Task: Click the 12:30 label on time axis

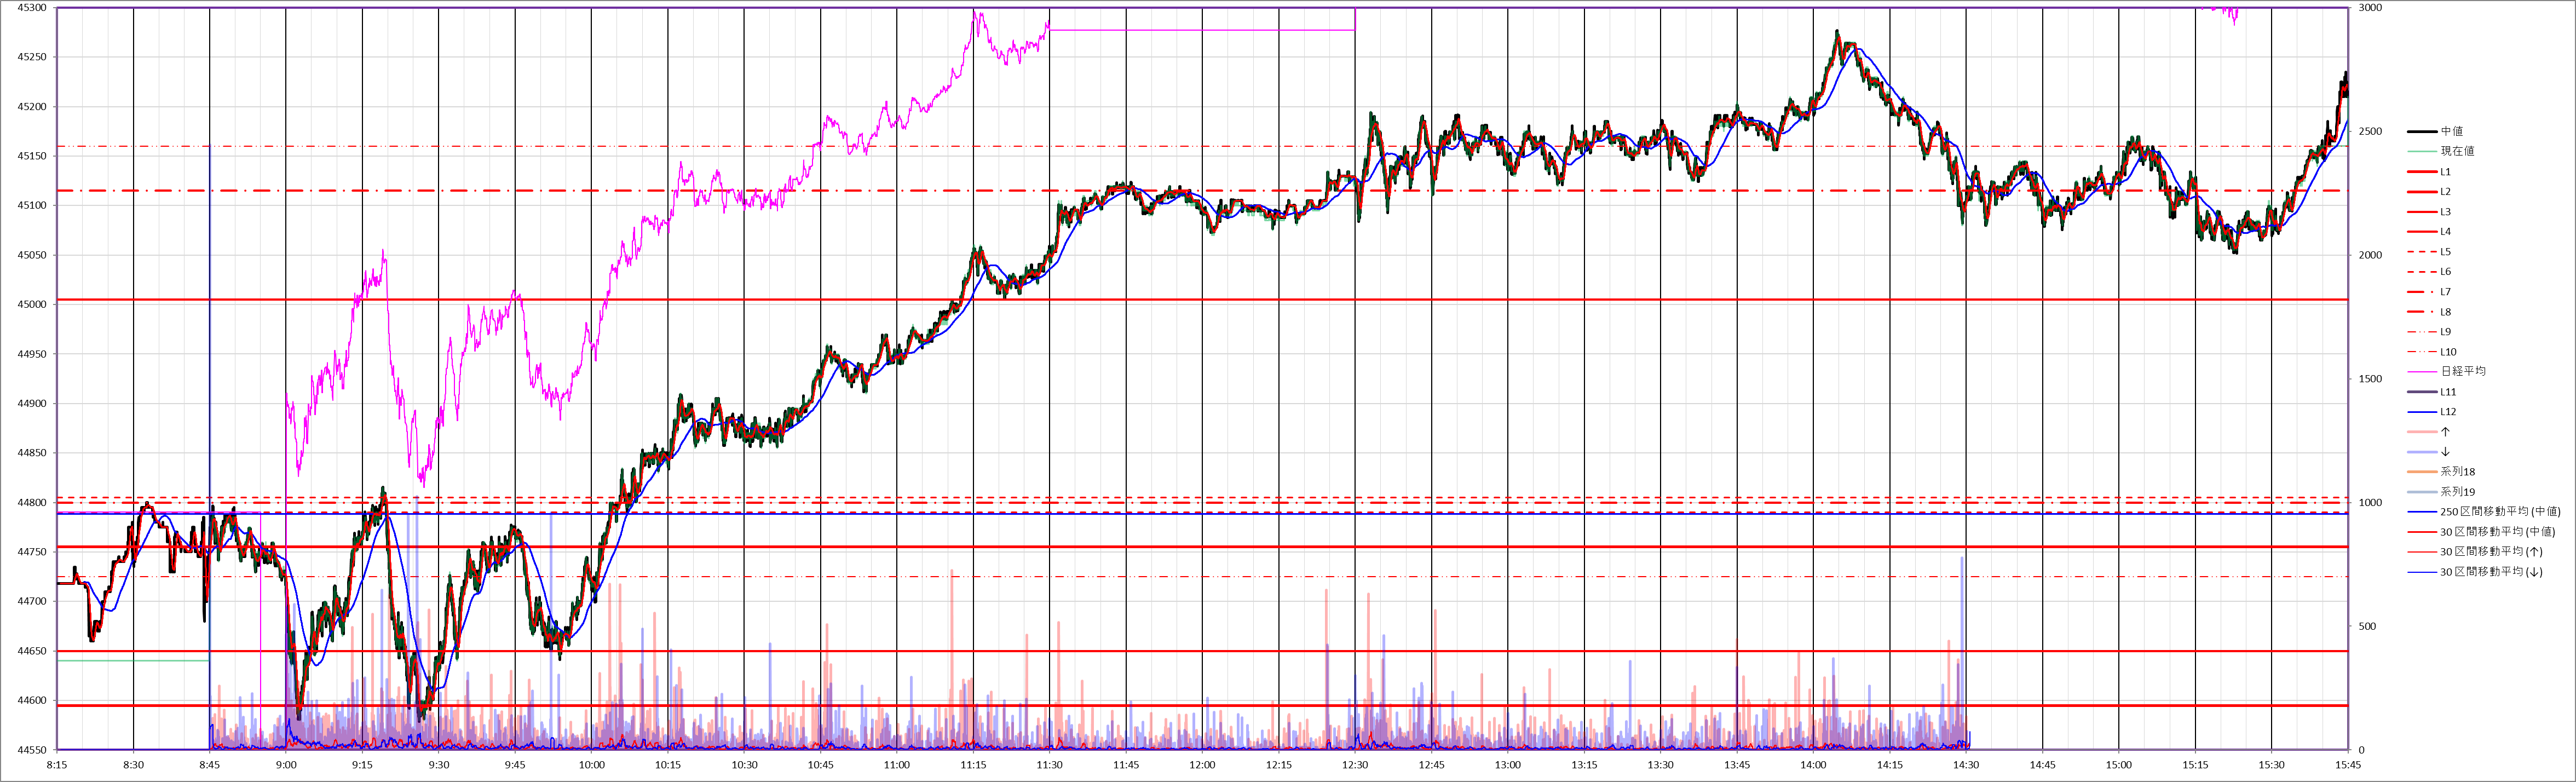Action: tap(1355, 765)
